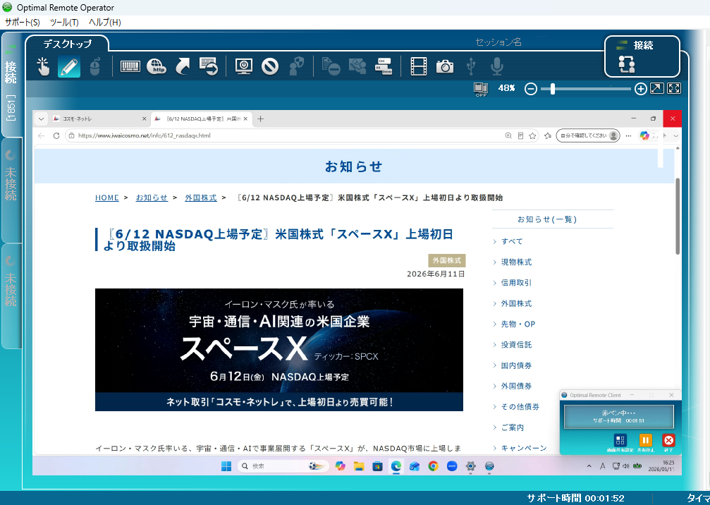The width and height of the screenshot is (710, 505).
Task: Select the pointer finger tool in toolbar
Action: pos(43,66)
